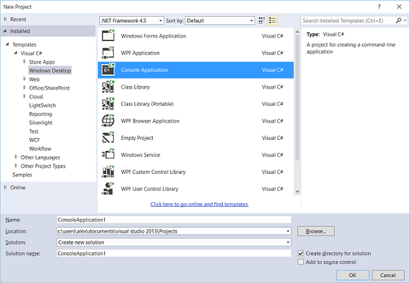The width and height of the screenshot is (410, 283).
Task: Select Reporting template category
Action: tap(41, 114)
